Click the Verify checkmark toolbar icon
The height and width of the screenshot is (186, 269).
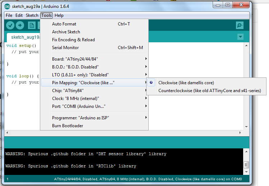[x=10, y=25]
